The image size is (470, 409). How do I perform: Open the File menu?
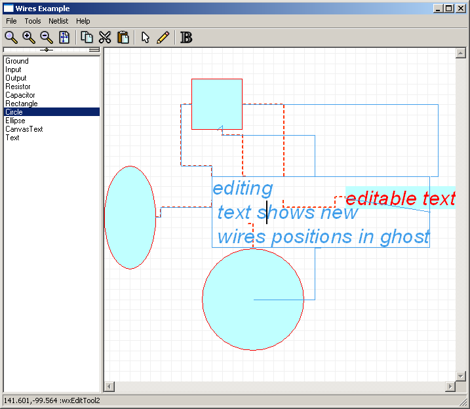tap(11, 21)
